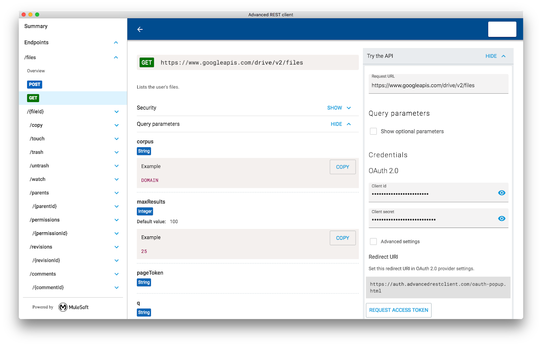
Task: Click REQUEST ACCESS TOKEN button
Action: tap(399, 310)
